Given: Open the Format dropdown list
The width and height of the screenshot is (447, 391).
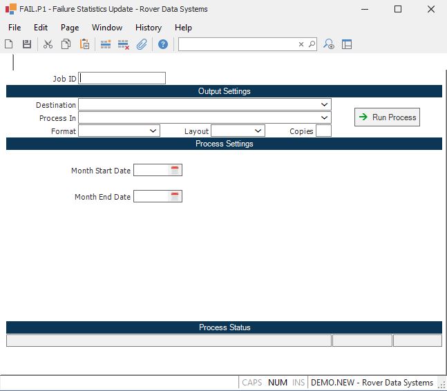Looking at the screenshot, I should (x=153, y=131).
